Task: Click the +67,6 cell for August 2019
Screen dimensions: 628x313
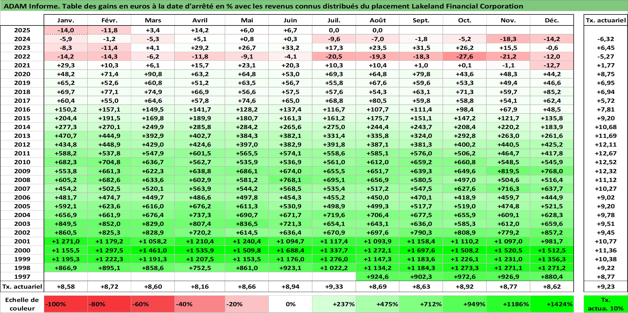Action: click(x=378, y=83)
